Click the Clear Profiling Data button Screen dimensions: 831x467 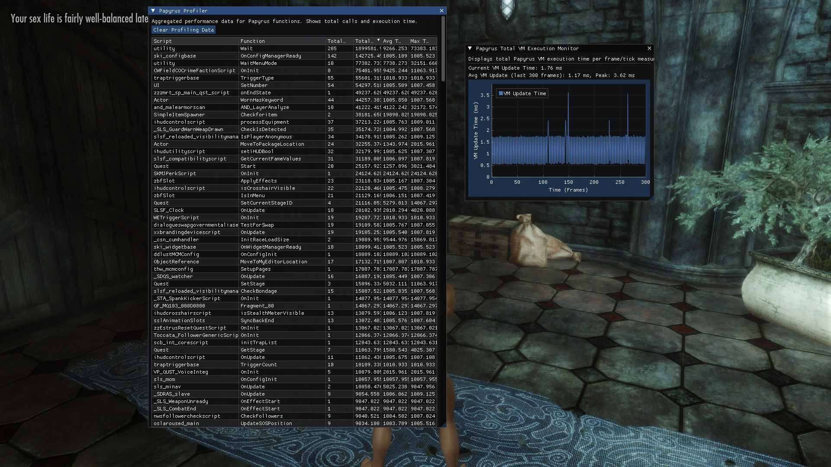click(184, 30)
